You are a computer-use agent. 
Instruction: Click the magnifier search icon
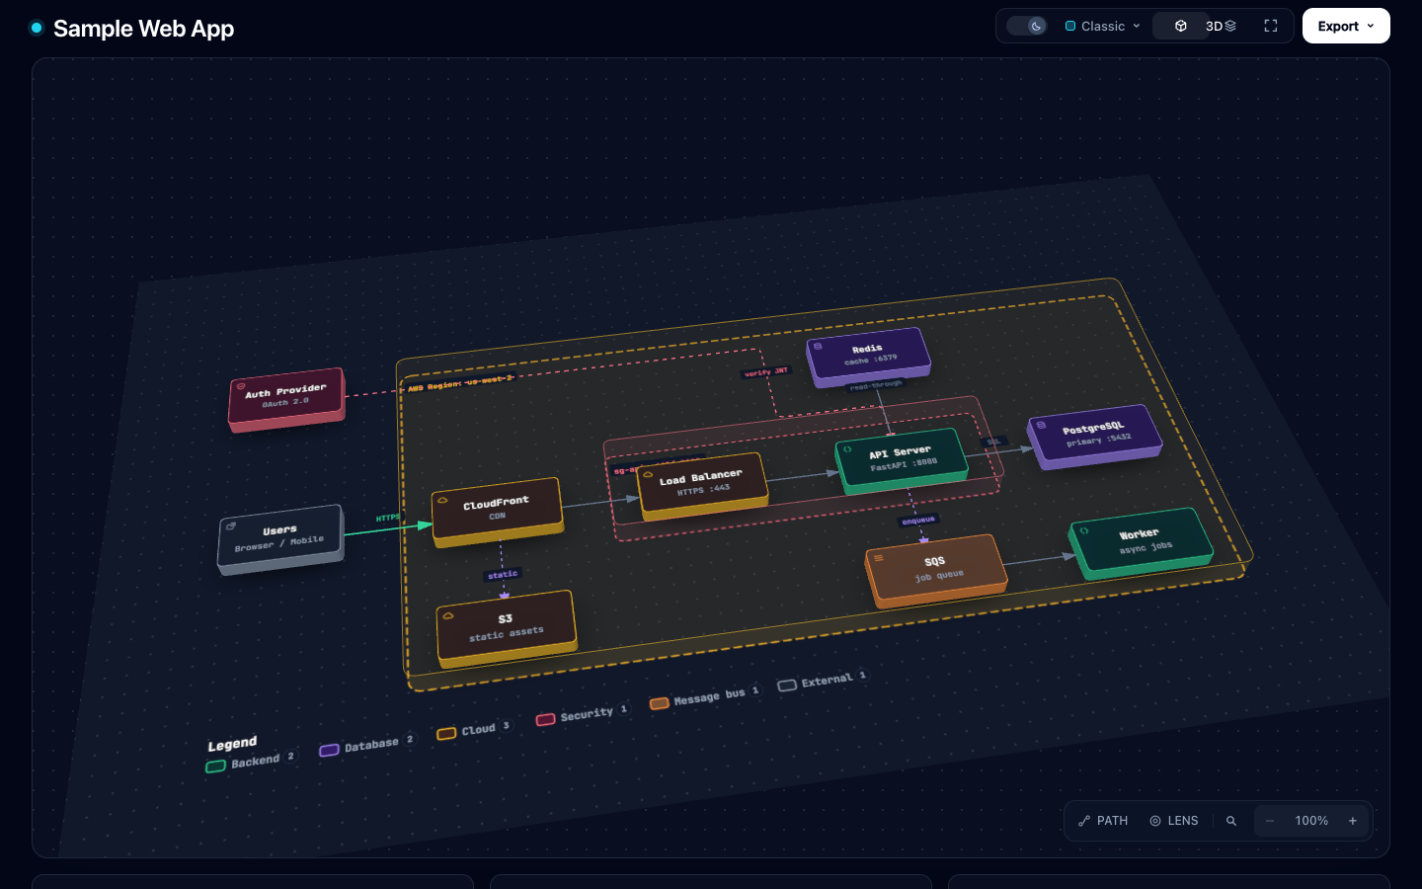[1231, 821]
